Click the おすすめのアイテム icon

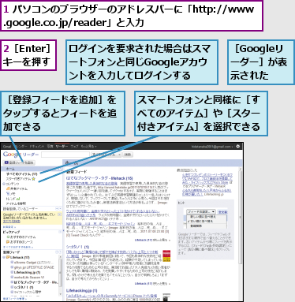8,237
